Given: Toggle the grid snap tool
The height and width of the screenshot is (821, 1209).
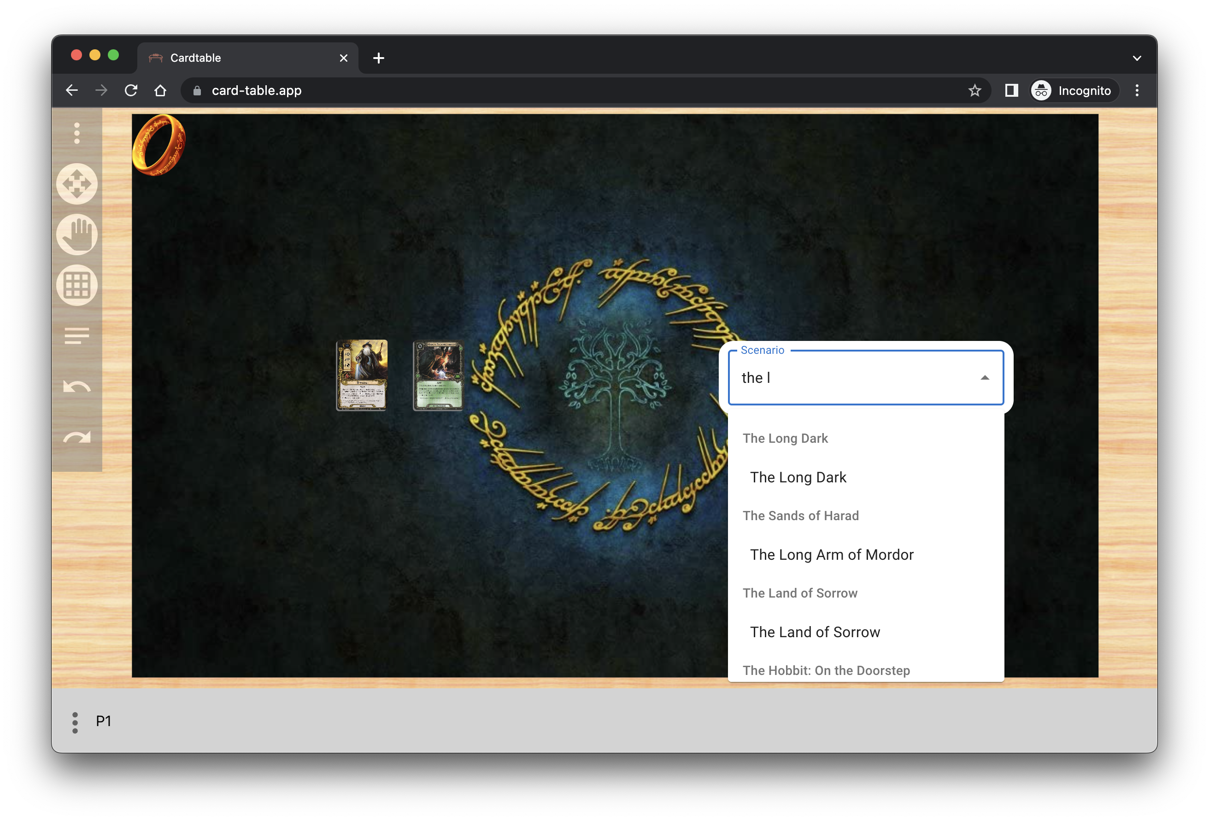Looking at the screenshot, I should coord(77,285).
